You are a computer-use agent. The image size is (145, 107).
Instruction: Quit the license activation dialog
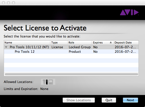(x=109, y=100)
